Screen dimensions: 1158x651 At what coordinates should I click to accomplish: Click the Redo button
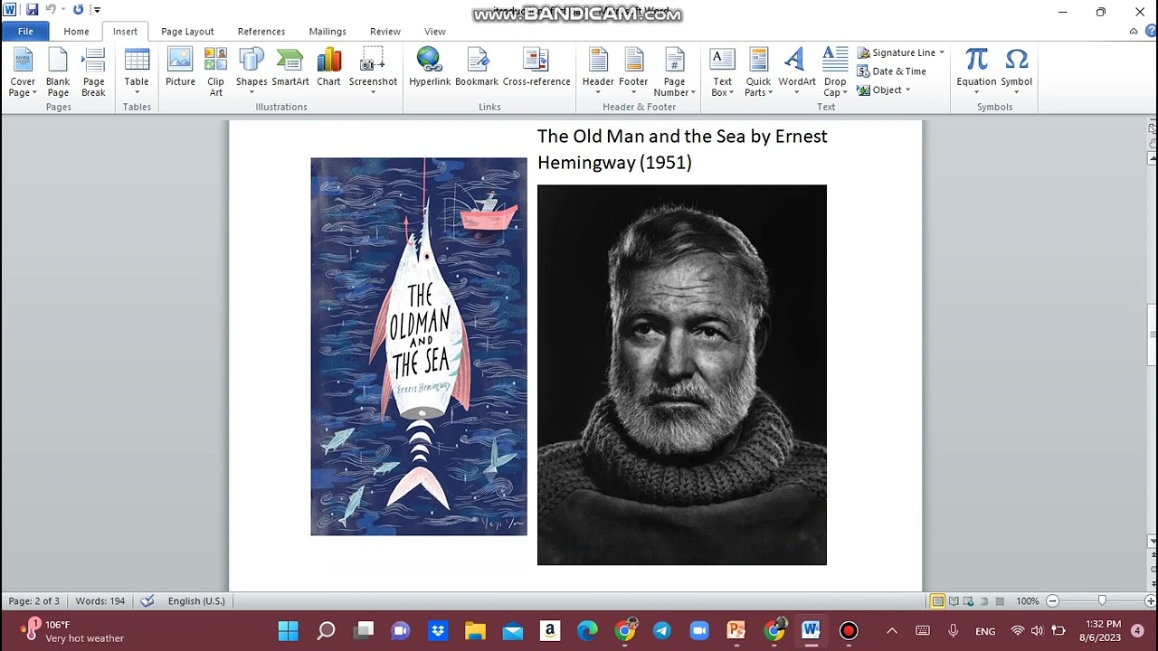point(78,10)
